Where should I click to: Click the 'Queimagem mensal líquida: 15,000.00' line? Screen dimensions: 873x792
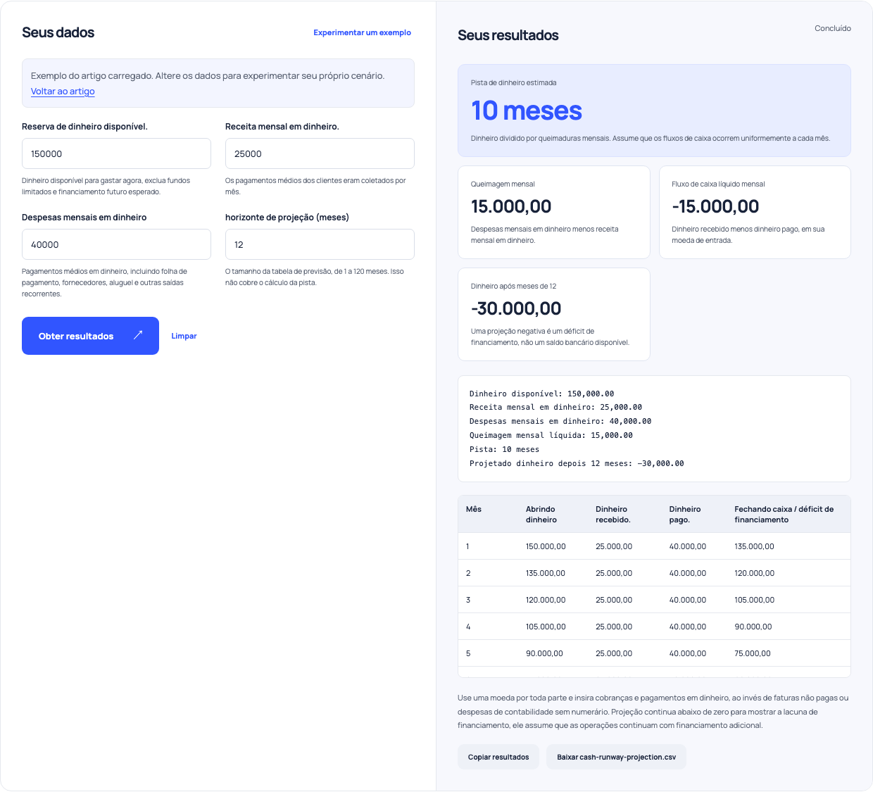pos(551,435)
